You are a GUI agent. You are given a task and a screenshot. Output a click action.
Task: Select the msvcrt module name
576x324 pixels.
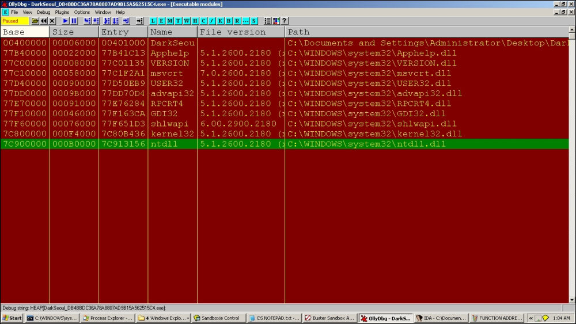click(166, 74)
